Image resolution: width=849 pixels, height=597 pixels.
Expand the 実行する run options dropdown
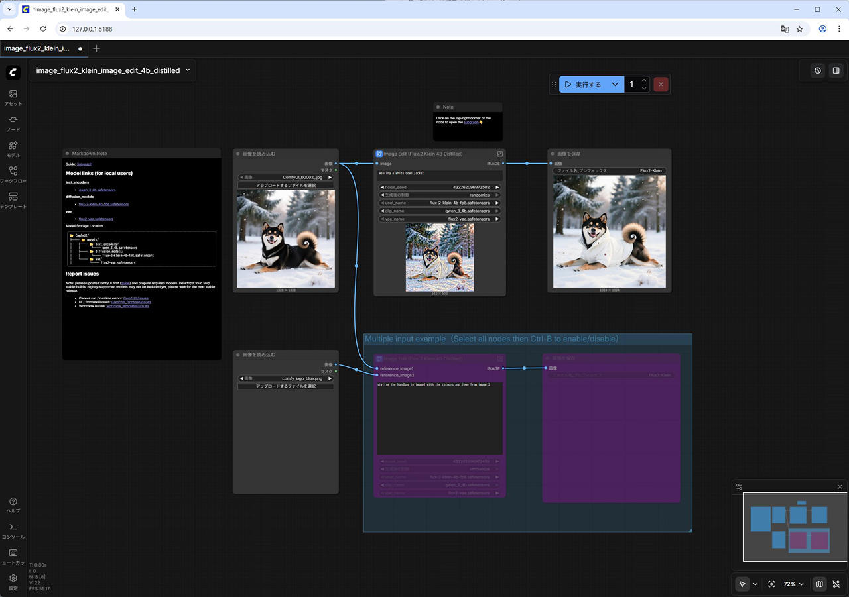[615, 85]
